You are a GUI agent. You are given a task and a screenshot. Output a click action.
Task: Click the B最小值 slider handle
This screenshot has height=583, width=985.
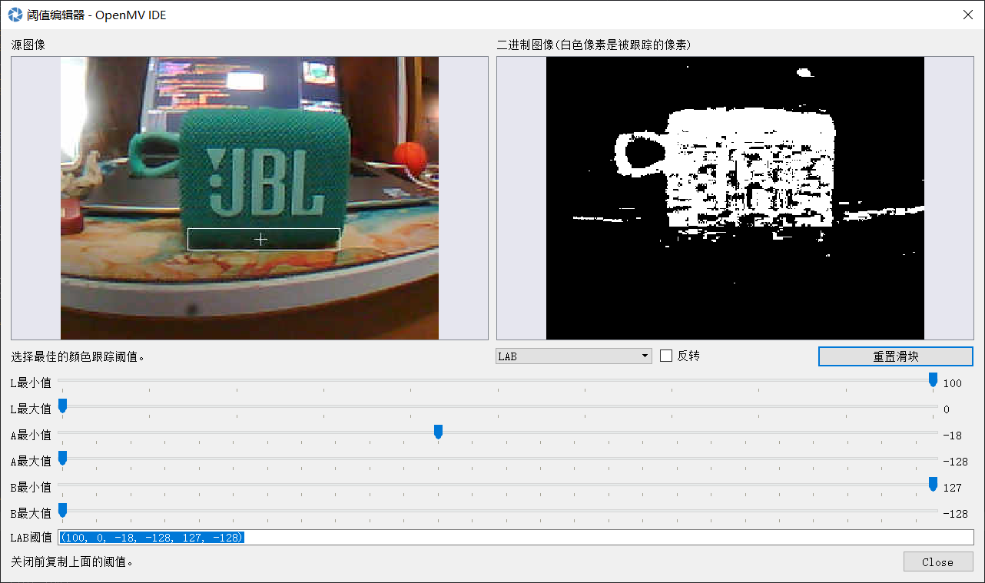[x=933, y=485]
